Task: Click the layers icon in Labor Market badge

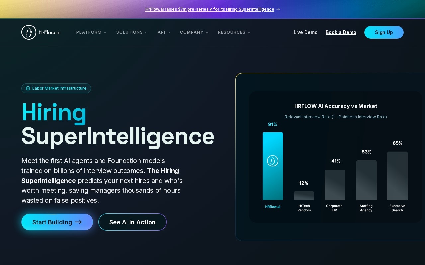Action: [28, 88]
